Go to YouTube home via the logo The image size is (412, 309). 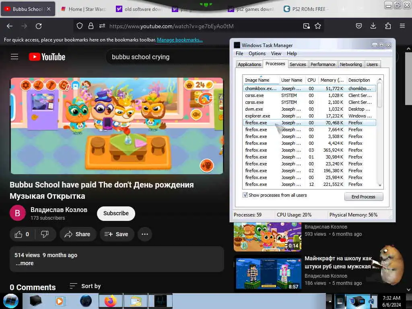(47, 57)
